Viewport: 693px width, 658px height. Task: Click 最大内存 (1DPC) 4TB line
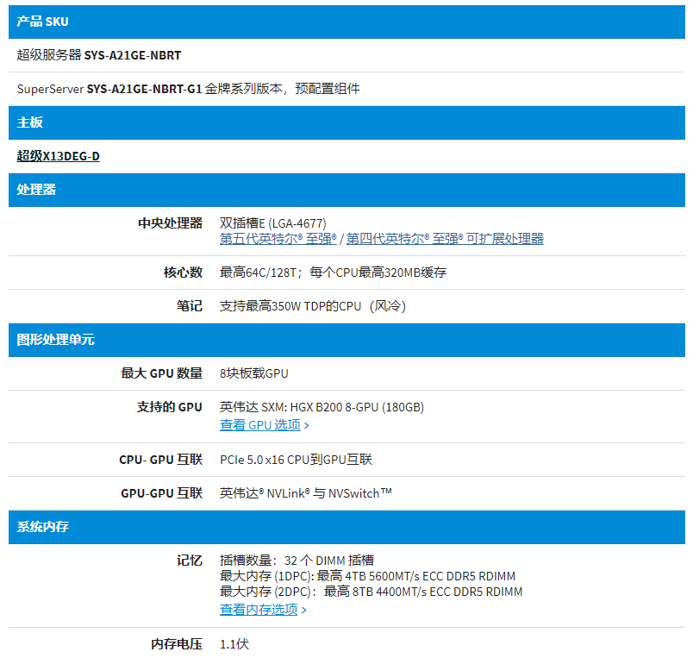(x=368, y=576)
